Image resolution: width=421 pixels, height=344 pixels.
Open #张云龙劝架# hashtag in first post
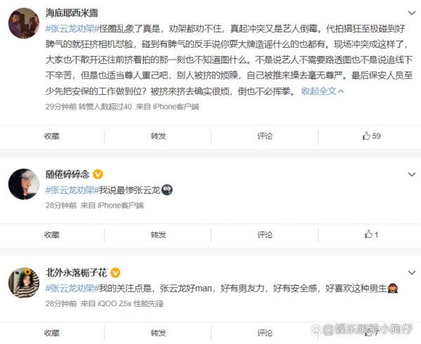pyautogui.click(x=72, y=29)
